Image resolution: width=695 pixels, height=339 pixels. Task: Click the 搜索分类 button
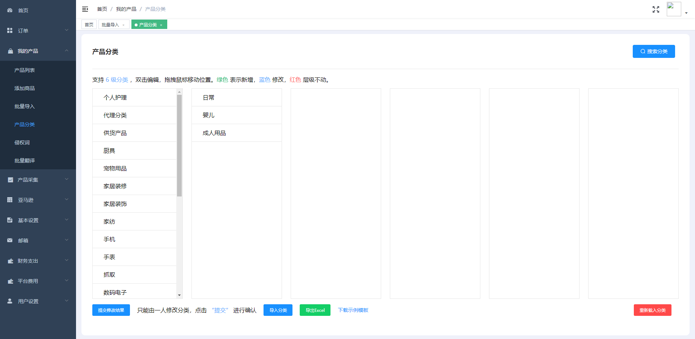[x=653, y=51]
